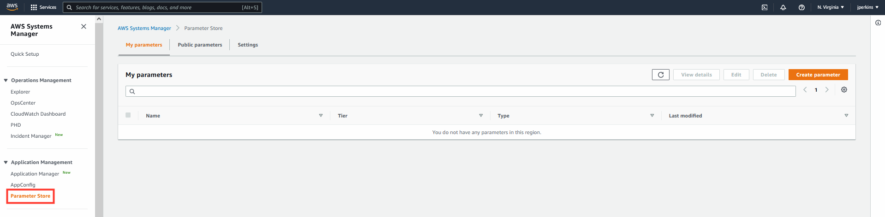Click the Delete button
This screenshot has width=885, height=217.
pyautogui.click(x=769, y=75)
